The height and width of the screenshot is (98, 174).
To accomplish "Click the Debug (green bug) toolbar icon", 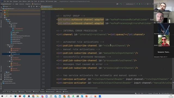I will [x=139, y=4].
